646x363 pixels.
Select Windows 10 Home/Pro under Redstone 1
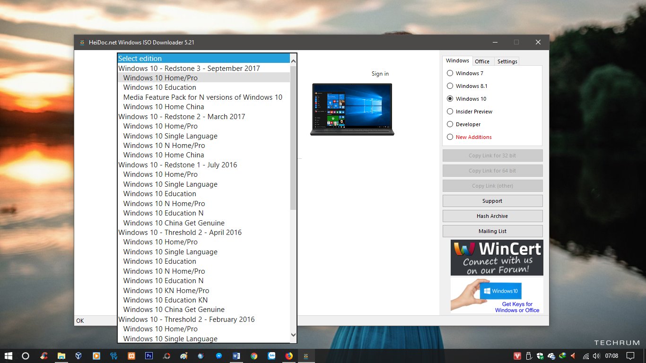[204, 174]
